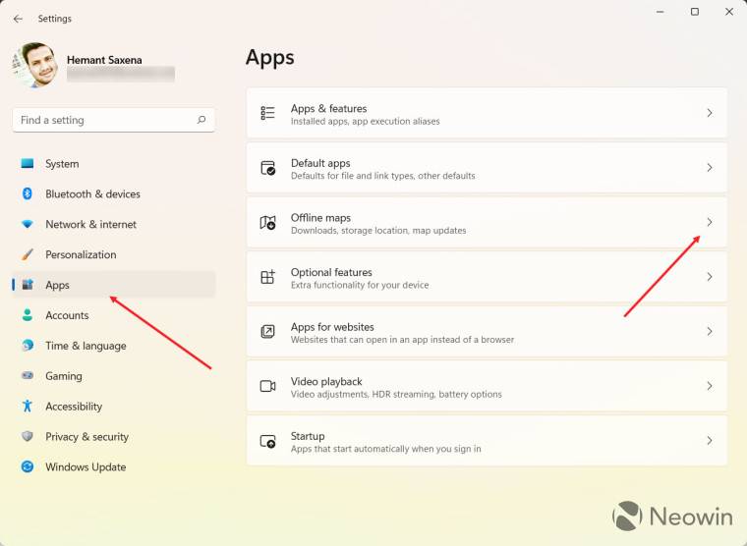Click the back arrow icon in Settings
747x546 pixels.
click(18, 19)
